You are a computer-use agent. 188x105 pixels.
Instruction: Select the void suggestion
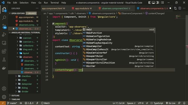tap(118, 29)
